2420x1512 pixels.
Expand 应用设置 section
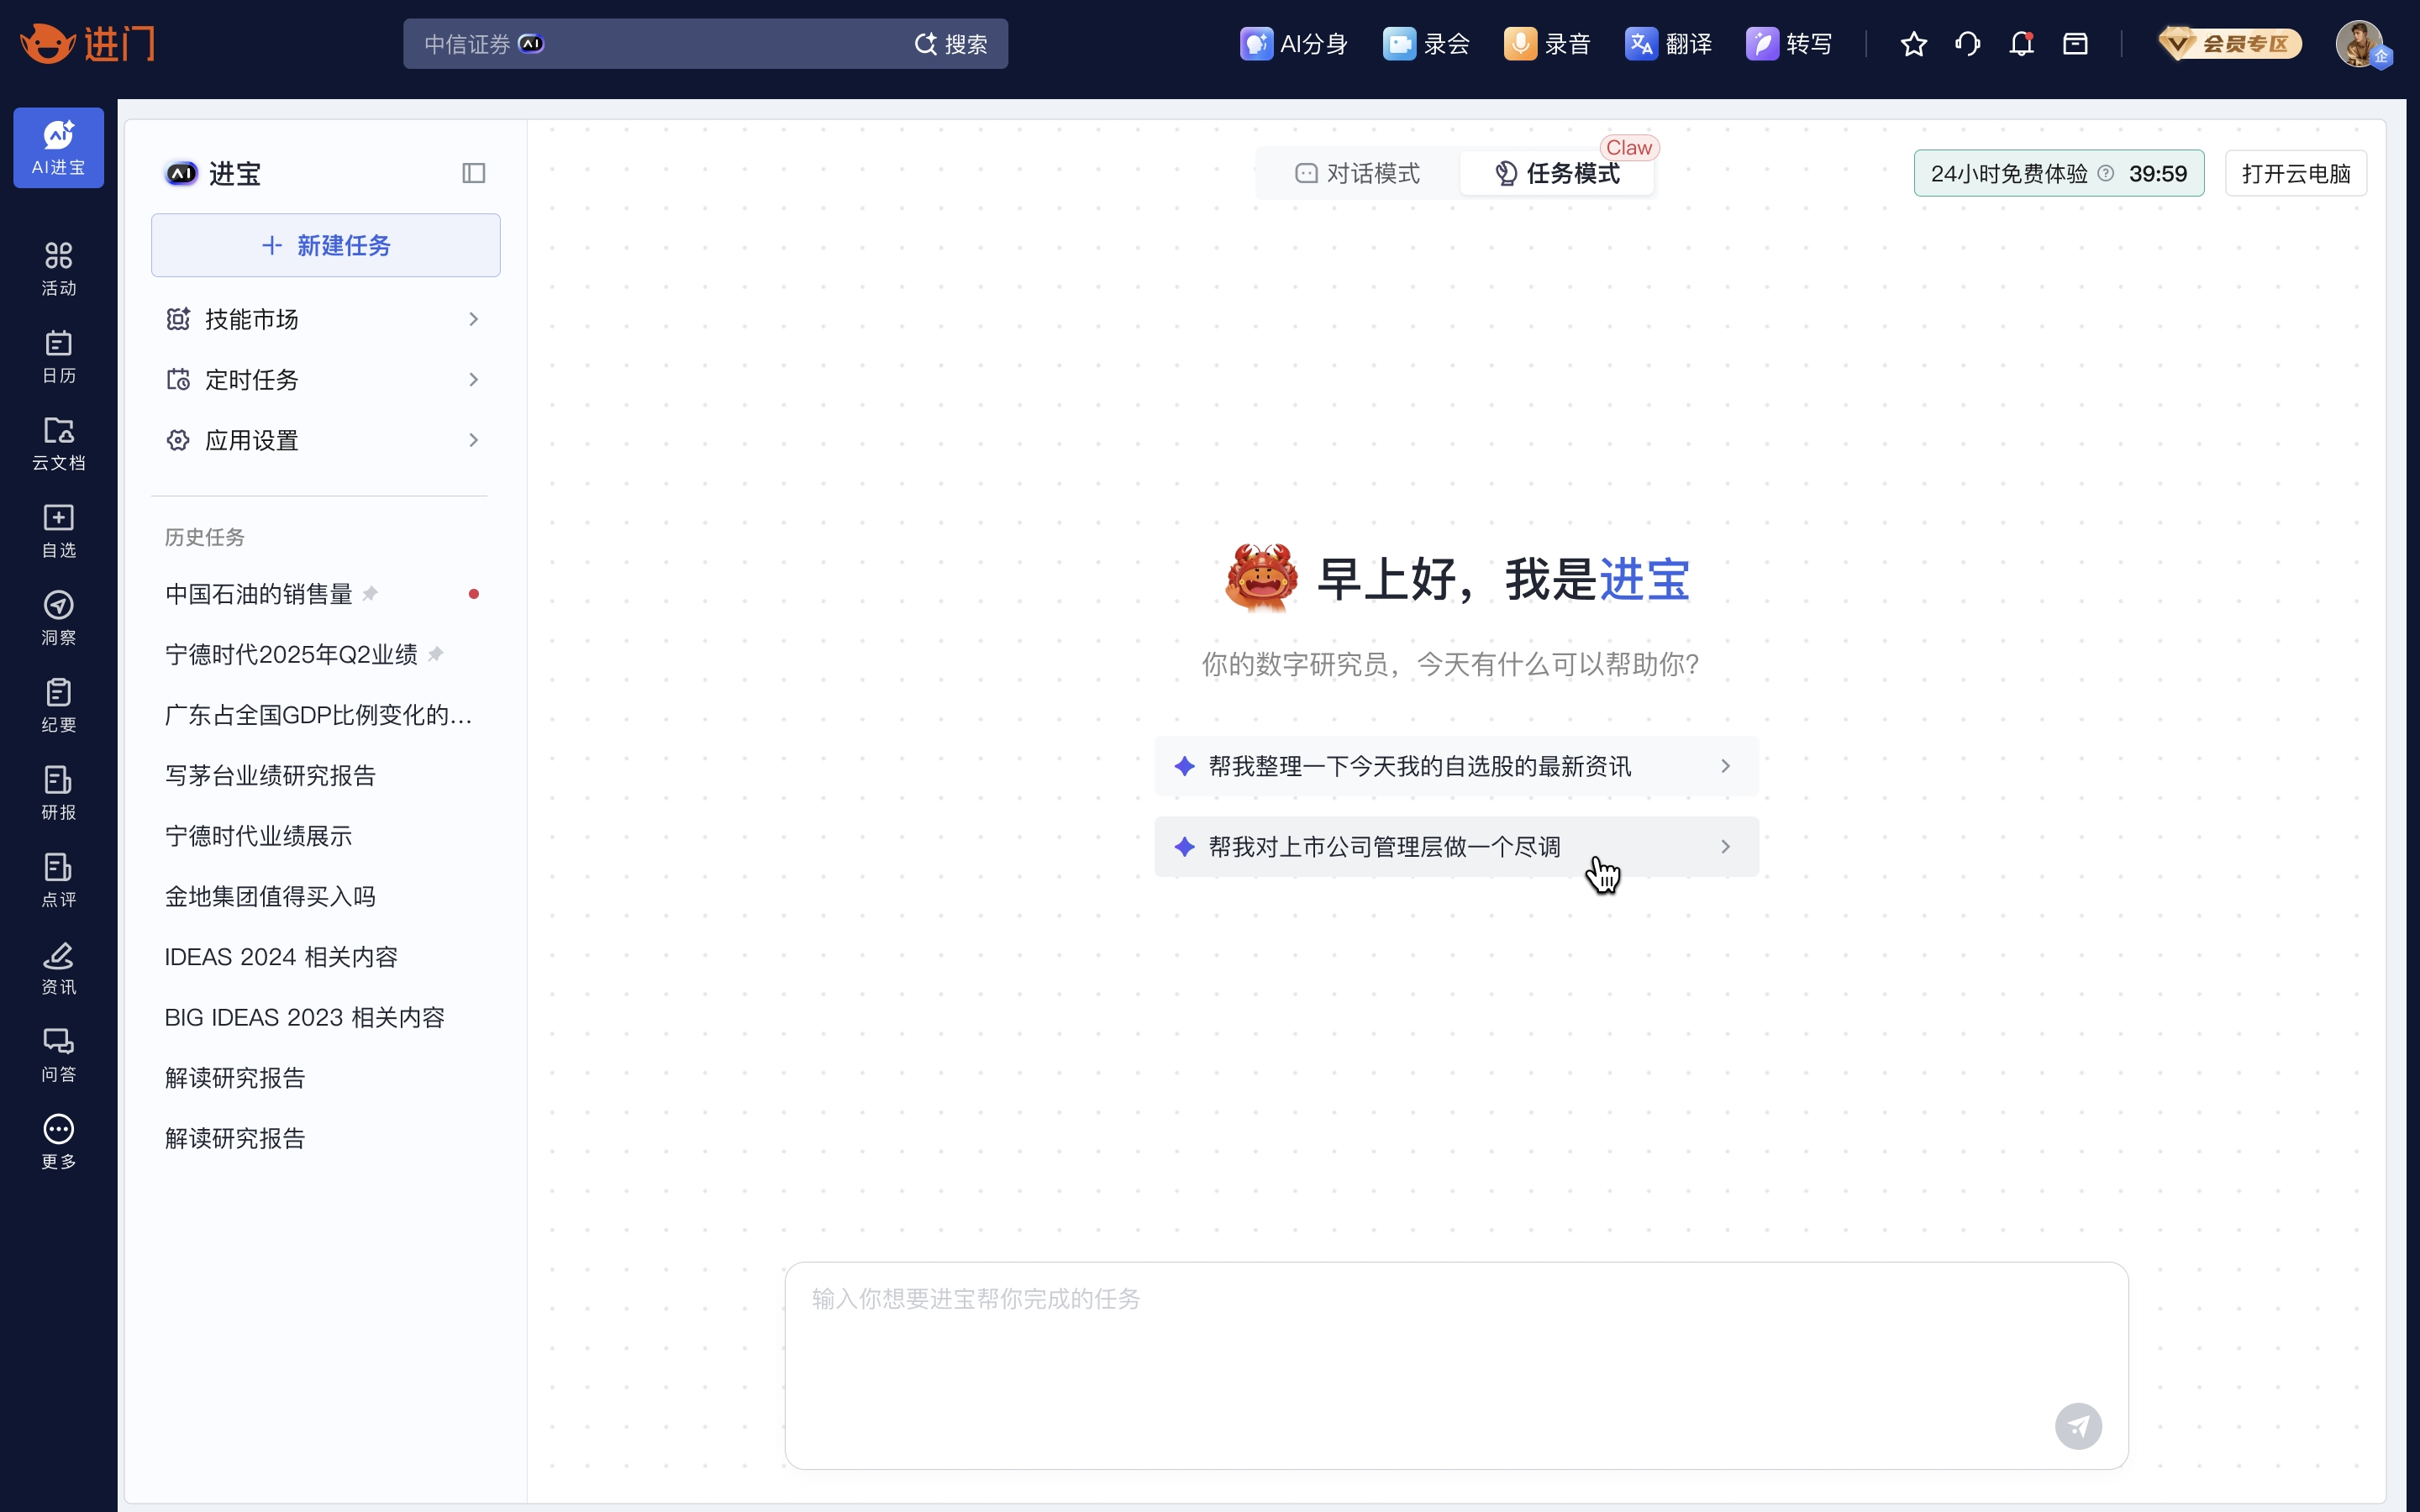[324, 440]
